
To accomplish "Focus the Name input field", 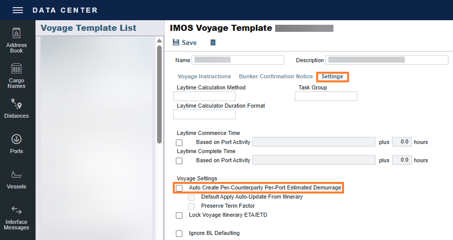I will 238,60.
